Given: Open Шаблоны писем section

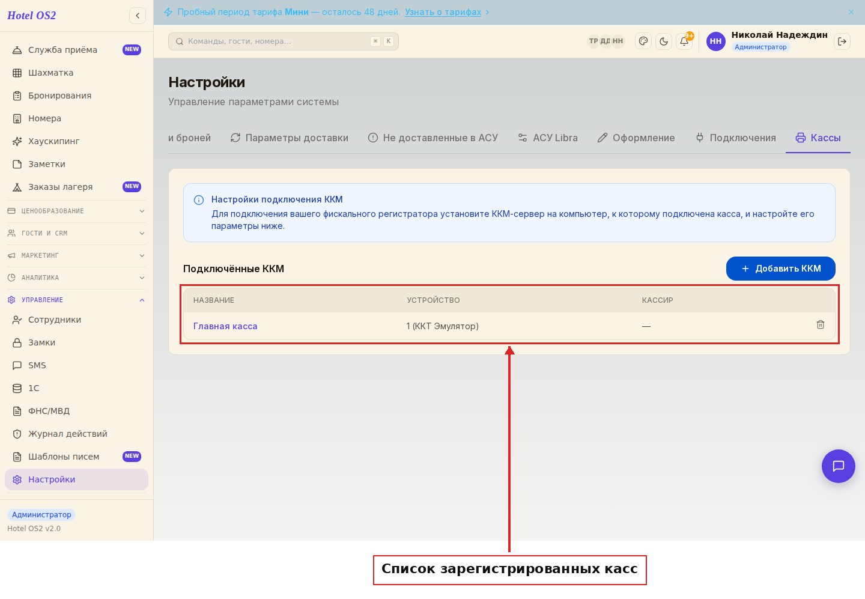Looking at the screenshot, I should 76,457.
